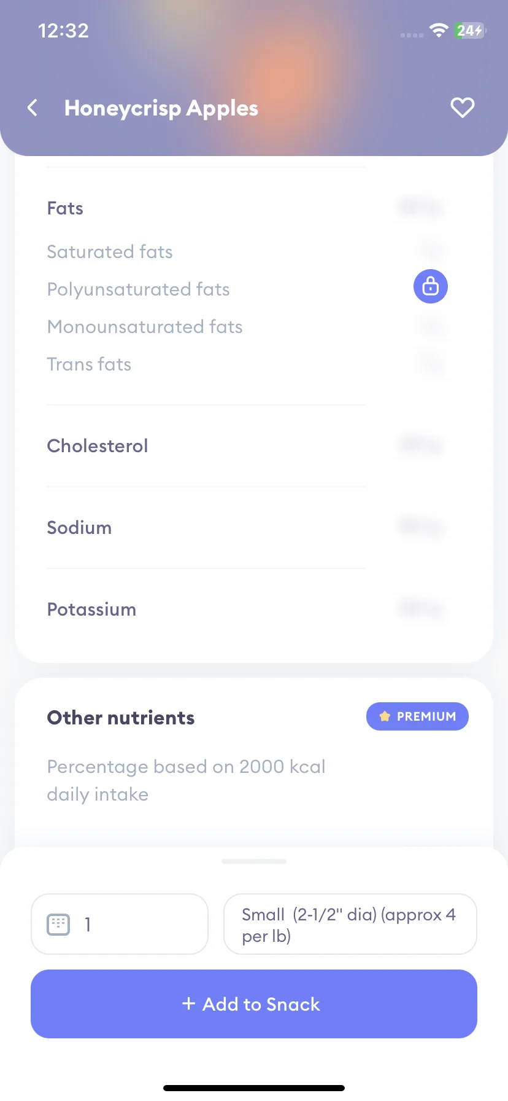Tap the Trans fats entry
The image size is (508, 1101).
[x=89, y=364]
